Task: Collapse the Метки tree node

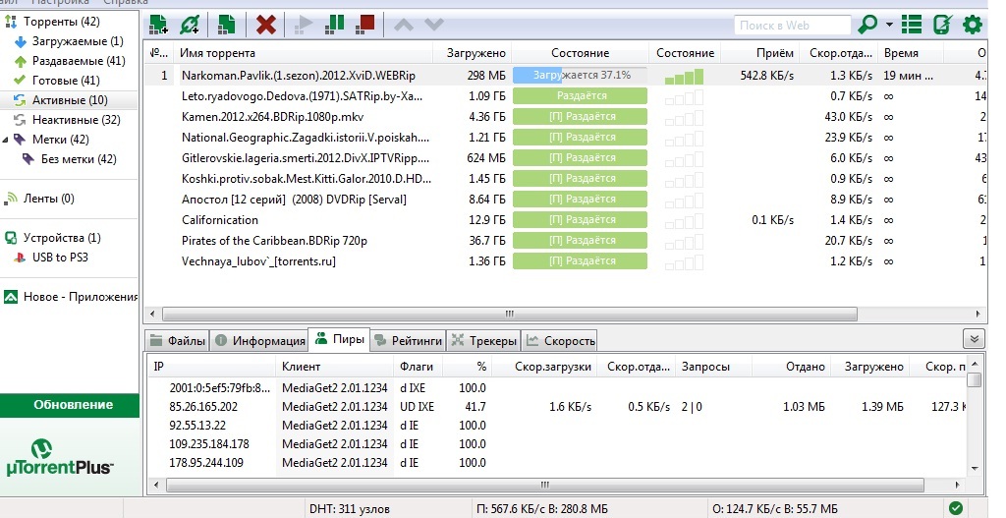Action: point(7,140)
